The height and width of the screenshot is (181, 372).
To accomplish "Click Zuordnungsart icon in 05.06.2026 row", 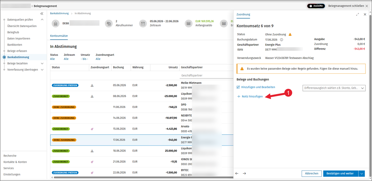I will coord(92,85).
